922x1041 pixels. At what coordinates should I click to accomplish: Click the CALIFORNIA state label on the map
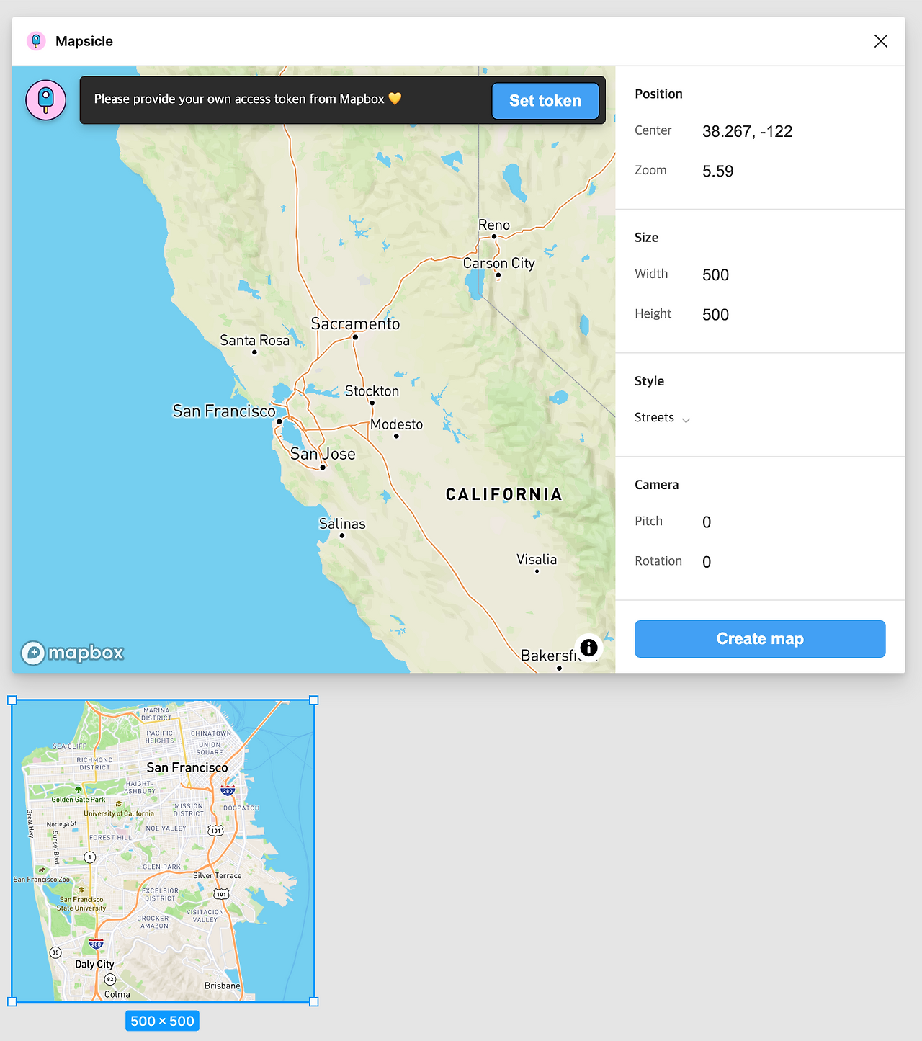point(504,494)
